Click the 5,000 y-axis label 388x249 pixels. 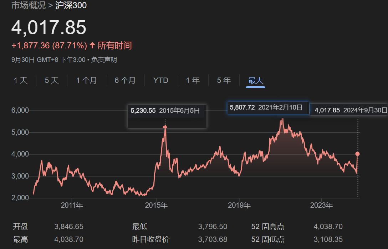coord(20,132)
